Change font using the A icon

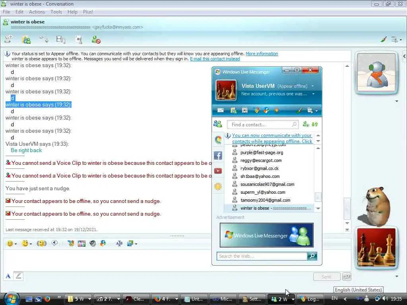(x=8, y=276)
